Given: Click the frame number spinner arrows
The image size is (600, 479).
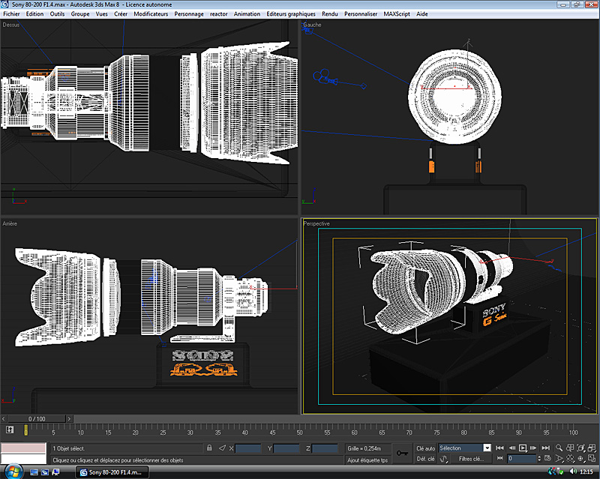Looking at the screenshot, I should point(539,458).
